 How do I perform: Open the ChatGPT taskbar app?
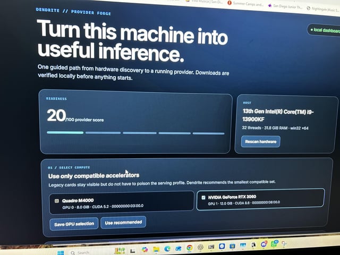pyautogui.click(x=201, y=247)
